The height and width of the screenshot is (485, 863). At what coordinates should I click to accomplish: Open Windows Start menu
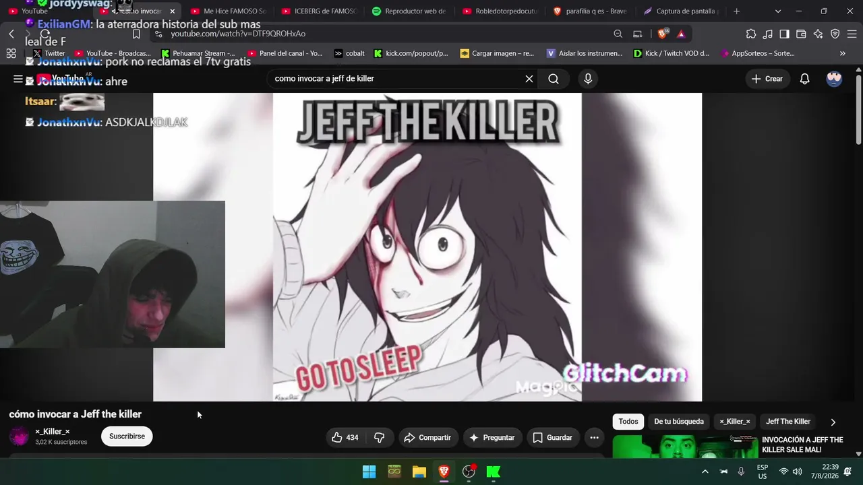[369, 472]
